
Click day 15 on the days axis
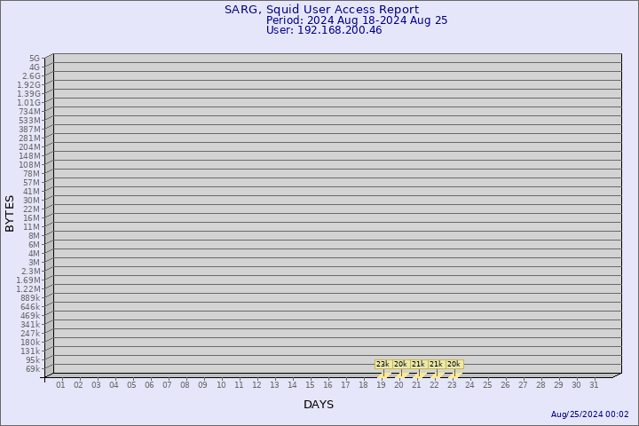click(310, 384)
